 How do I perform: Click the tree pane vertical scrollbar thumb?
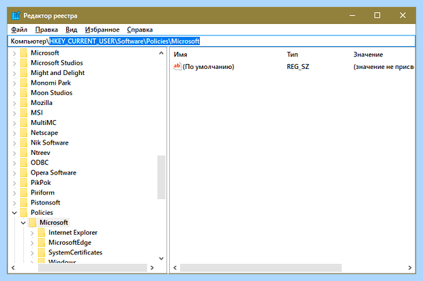[161, 177]
